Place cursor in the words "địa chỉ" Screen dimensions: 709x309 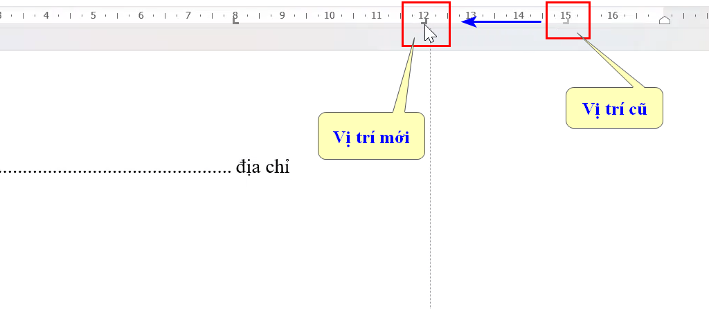point(262,167)
